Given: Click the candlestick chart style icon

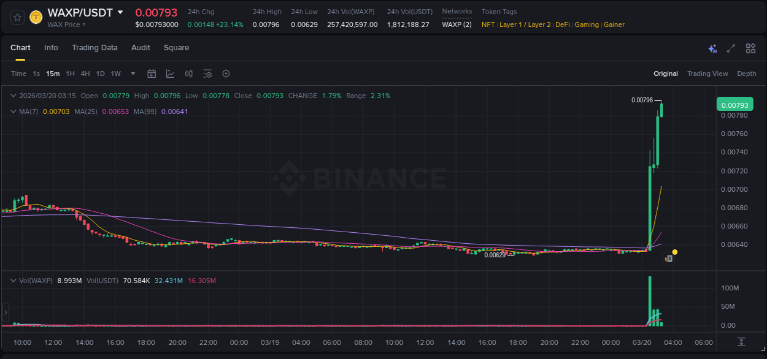Looking at the screenshot, I should (189, 74).
